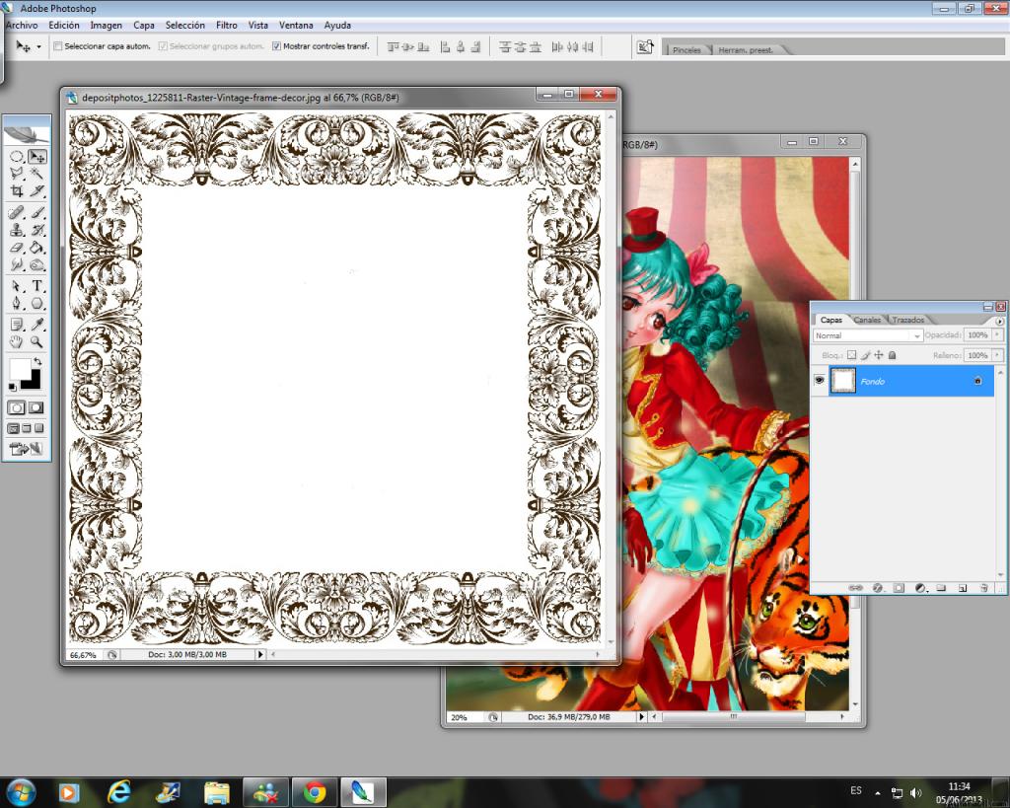This screenshot has width=1010, height=808.
Task: Toggle lock image pixels brush icon
Action: (x=865, y=355)
